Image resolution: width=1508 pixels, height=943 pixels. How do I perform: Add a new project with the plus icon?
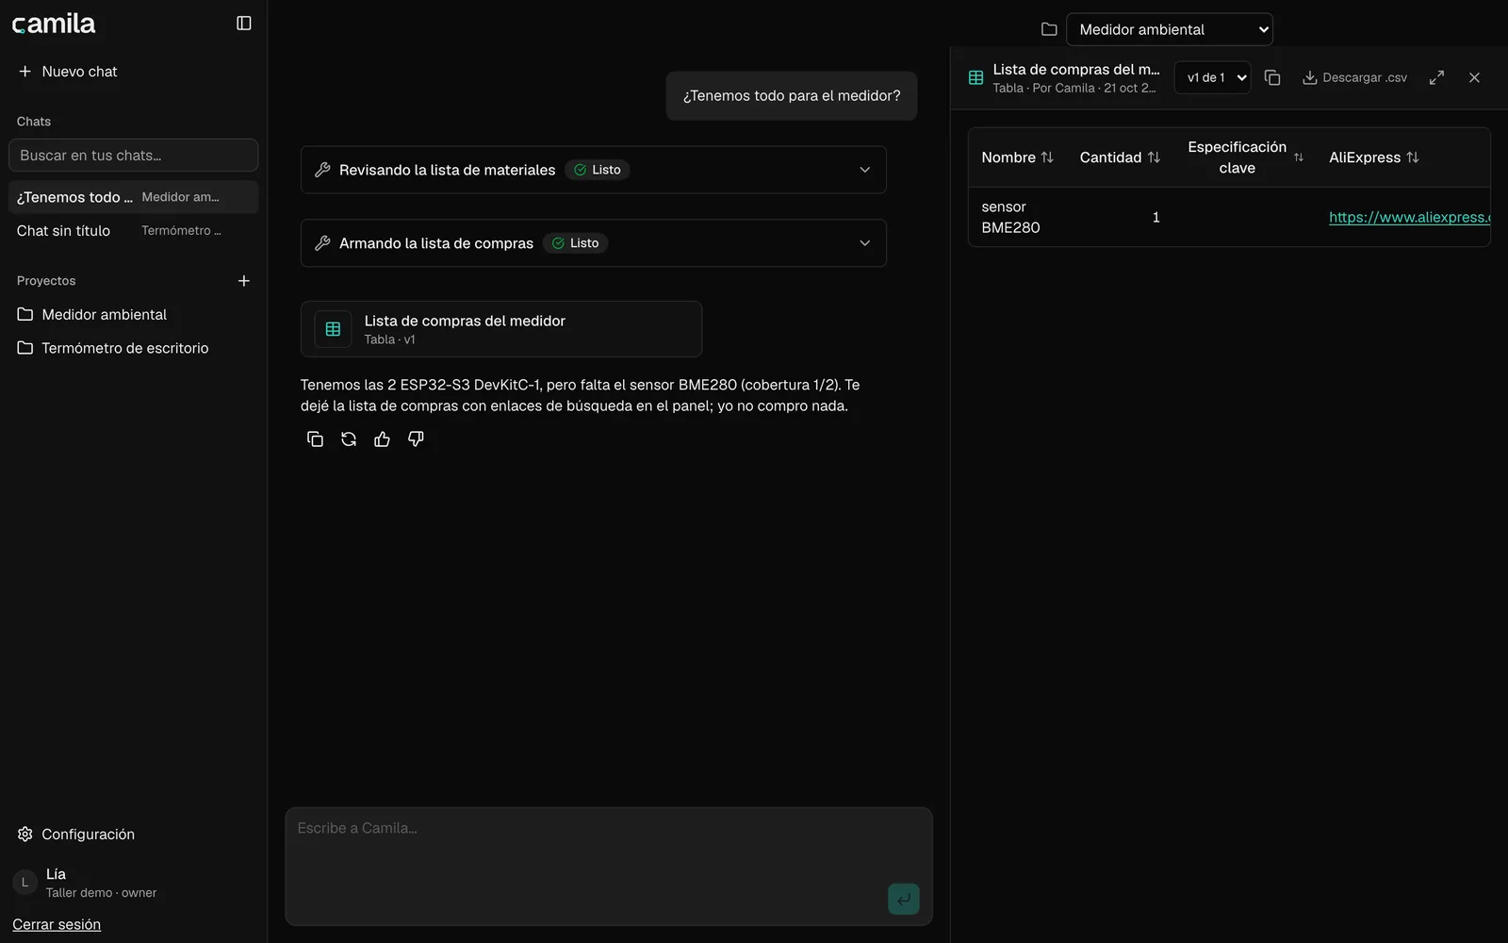click(243, 281)
